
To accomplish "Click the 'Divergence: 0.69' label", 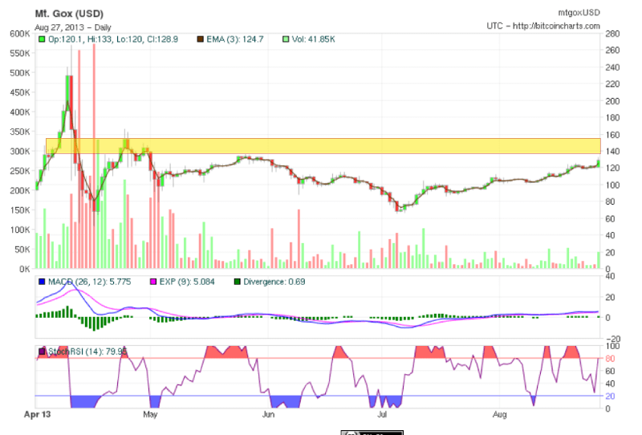I will click(274, 282).
